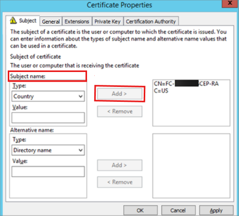
Task: Select the C=US entry in list
Action: [x=161, y=91]
